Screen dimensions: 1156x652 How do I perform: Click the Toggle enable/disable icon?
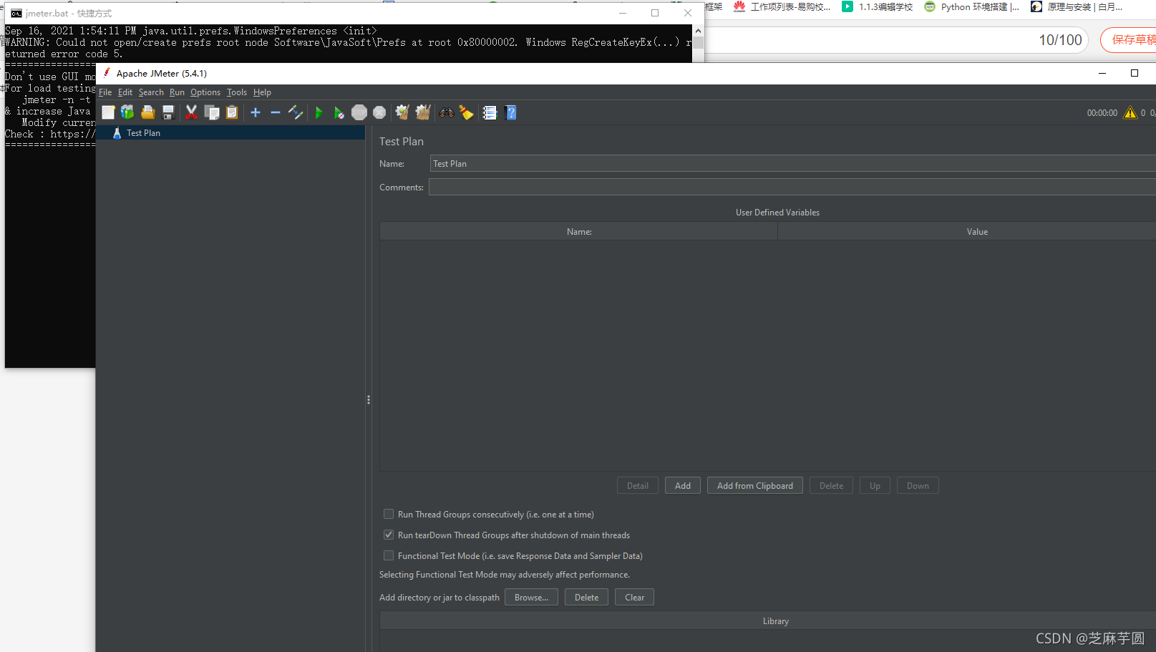(296, 112)
